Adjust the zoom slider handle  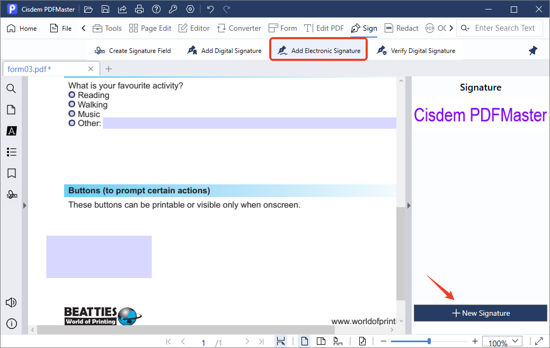[429, 341]
